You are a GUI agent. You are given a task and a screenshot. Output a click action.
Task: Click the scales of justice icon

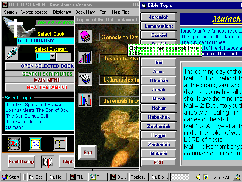[x=60, y=144]
